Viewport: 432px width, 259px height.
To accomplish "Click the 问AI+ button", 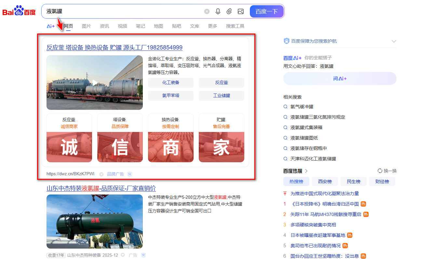I will tap(340, 79).
